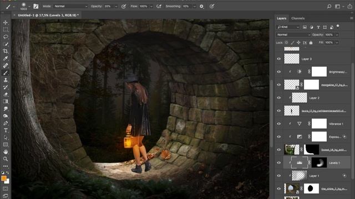Hide the Vibrance 1 layer
The width and height of the screenshot is (355, 199).
[x=279, y=124]
